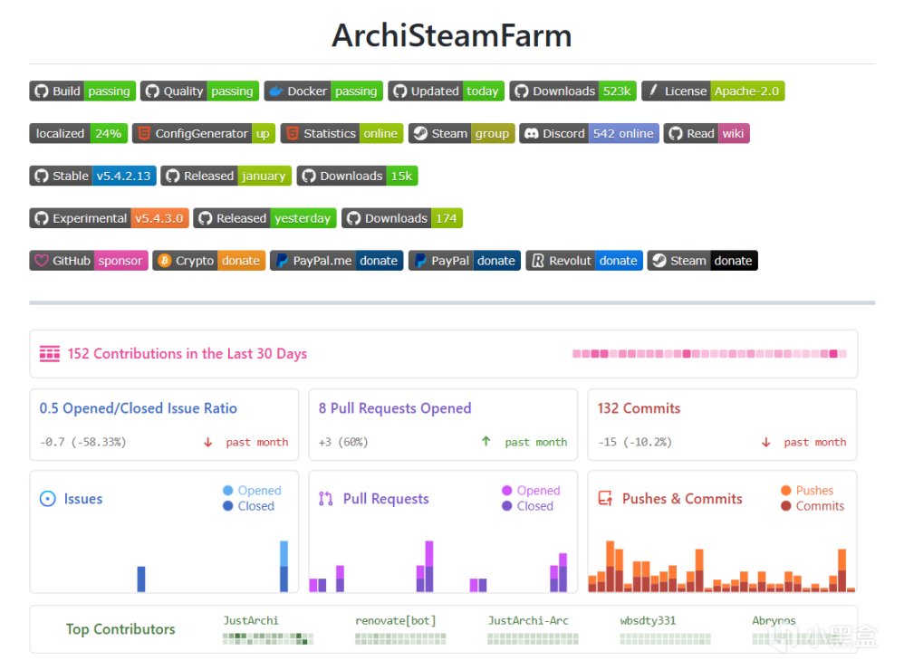The width and height of the screenshot is (904, 670).
Task: Click the Discord logo icon
Action: click(532, 134)
